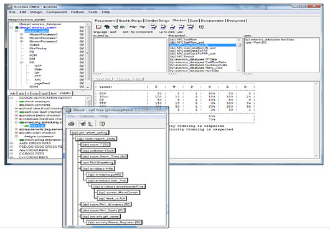Image resolution: width=330 pixels, height=230 pixels.
Task: Click the Previous button
Action: click(x=123, y=79)
